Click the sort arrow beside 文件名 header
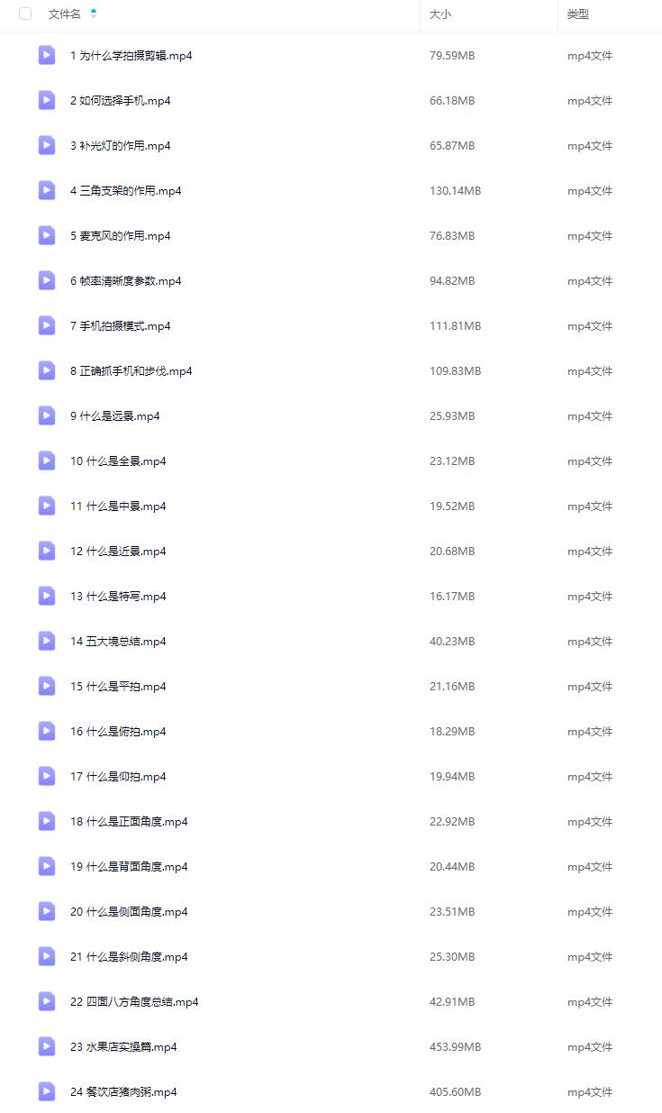This screenshot has height=1113, width=662. click(x=94, y=14)
